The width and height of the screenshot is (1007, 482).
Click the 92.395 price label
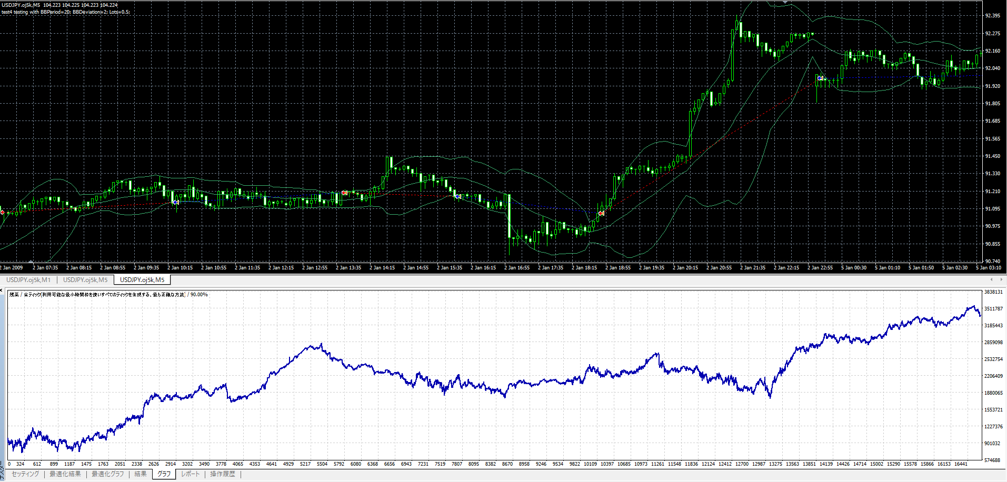(x=992, y=16)
